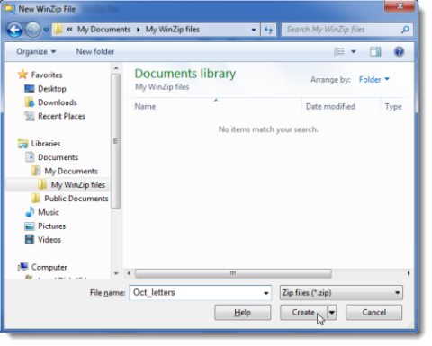Expand the address bar history dropdown
432x346 pixels.
coord(254,30)
